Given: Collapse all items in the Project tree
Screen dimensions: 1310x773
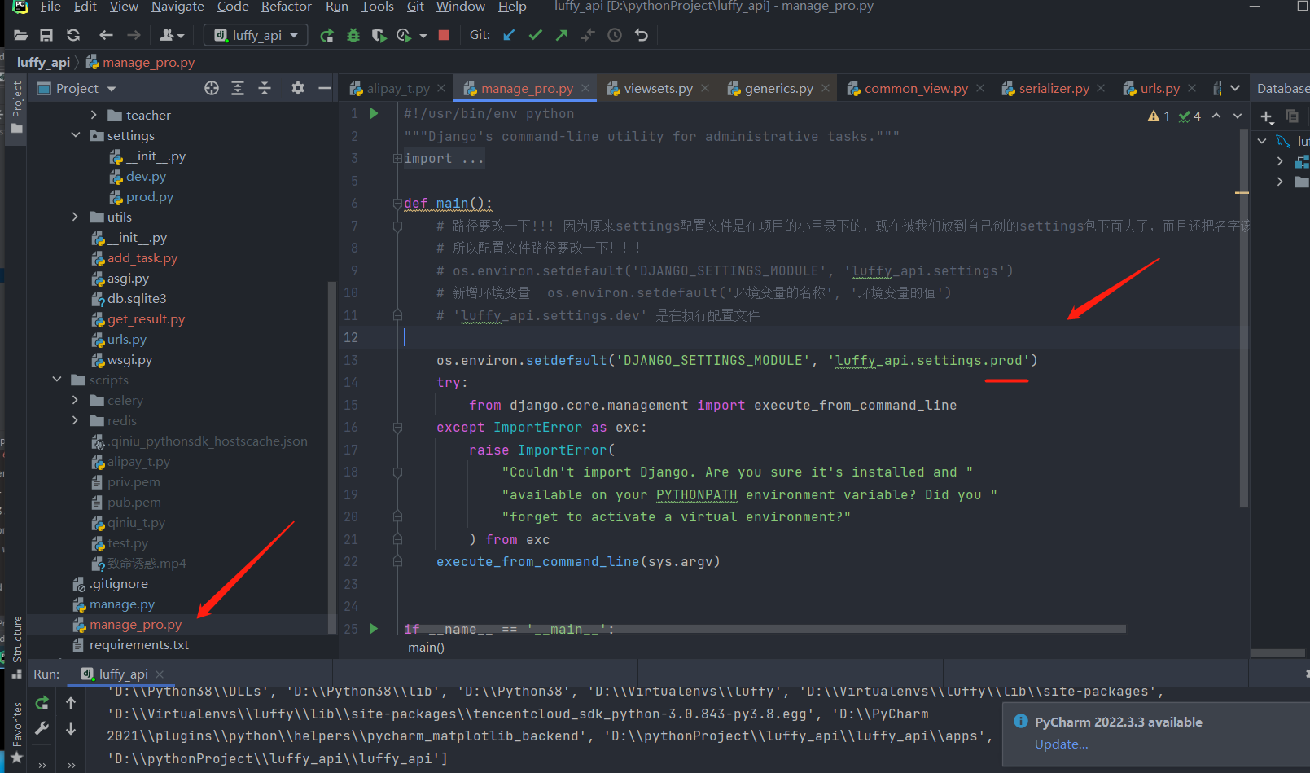Looking at the screenshot, I should (265, 88).
